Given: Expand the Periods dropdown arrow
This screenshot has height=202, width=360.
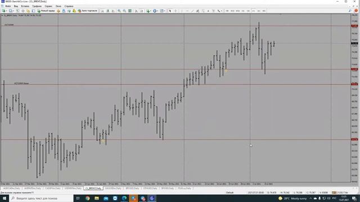Looking at the screenshot, I should click(157, 11).
